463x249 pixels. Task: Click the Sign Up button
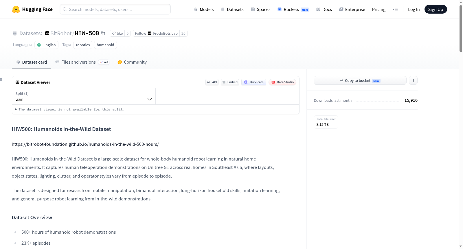(436, 9)
